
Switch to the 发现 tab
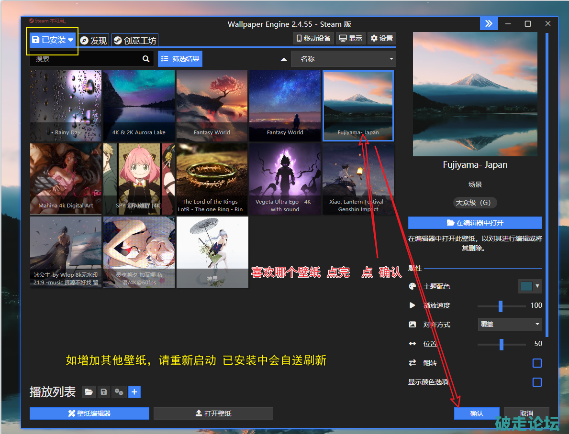click(x=94, y=41)
